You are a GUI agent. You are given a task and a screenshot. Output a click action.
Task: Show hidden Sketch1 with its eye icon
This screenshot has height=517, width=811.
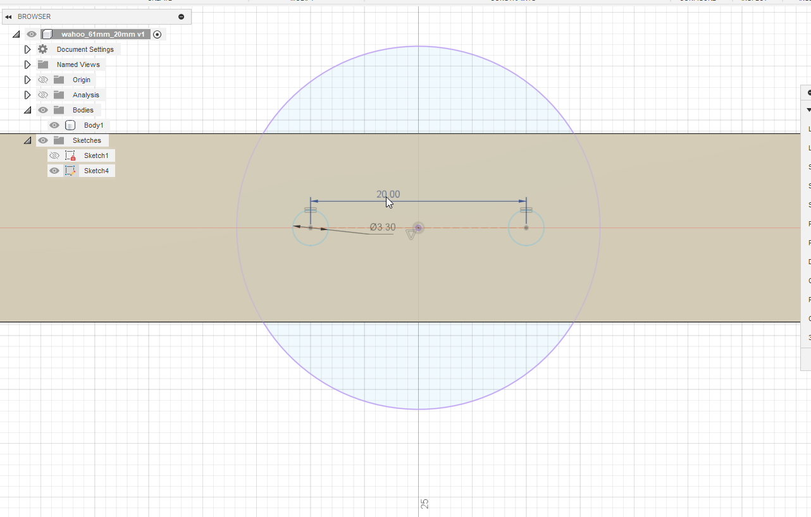[54, 155]
